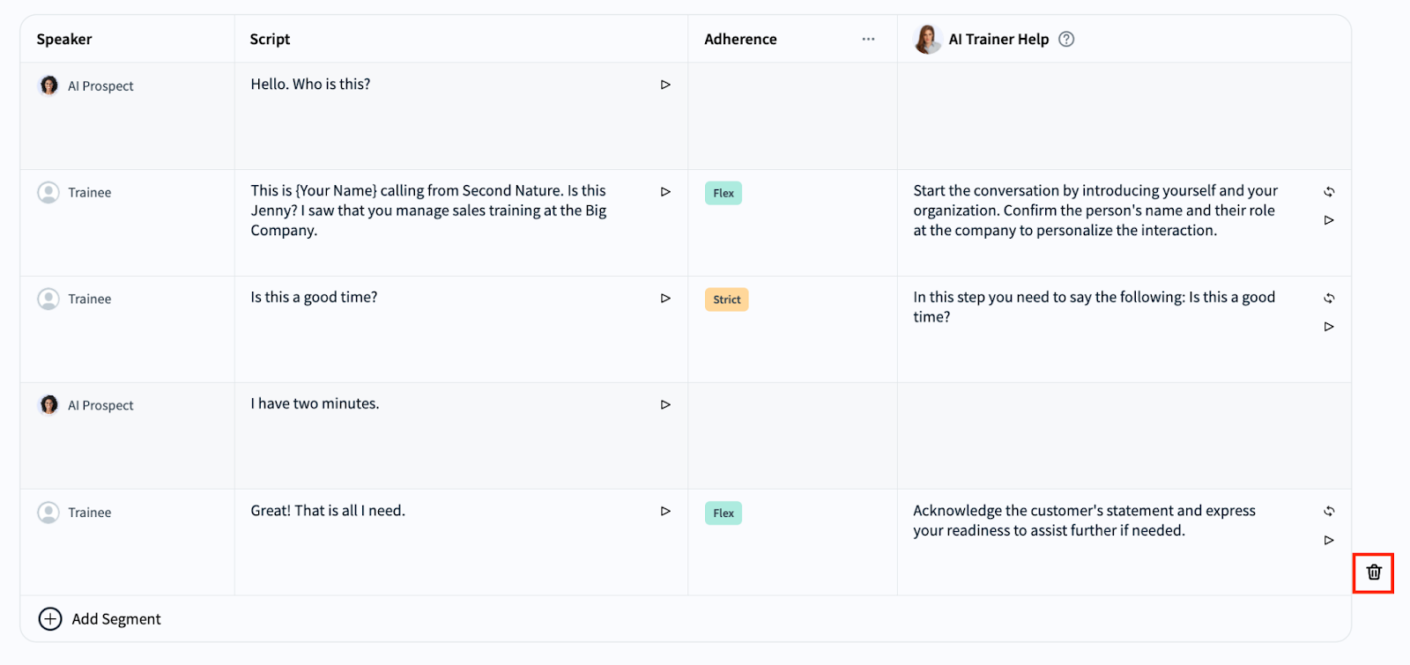Viewport: 1410px width, 665px height.
Task: Play the "Great! That is all I need." script
Action: [x=665, y=512]
